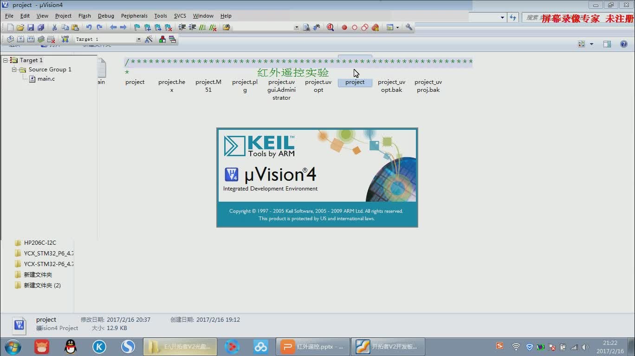The width and height of the screenshot is (635, 356).
Task: Toggle the Explorer preview pane icon
Action: [607, 44]
